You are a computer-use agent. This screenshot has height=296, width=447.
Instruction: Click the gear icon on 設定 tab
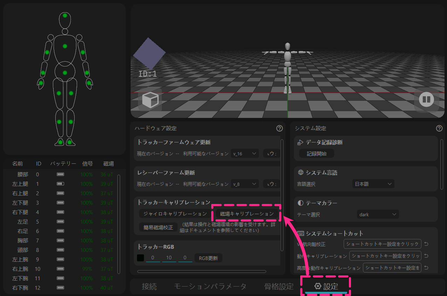tap(318, 286)
